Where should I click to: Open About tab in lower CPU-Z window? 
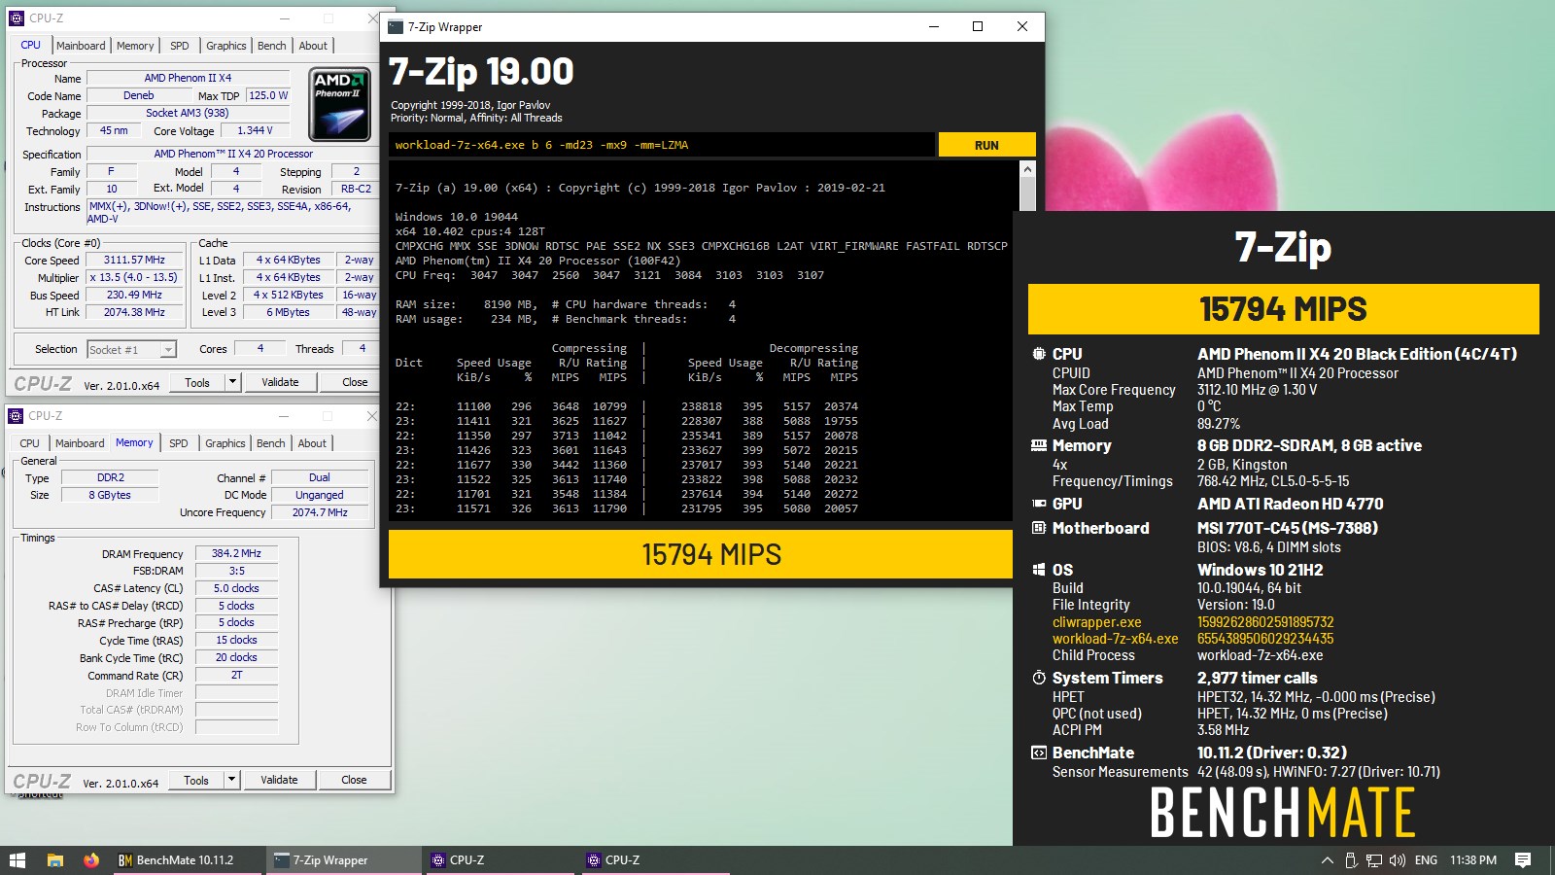(x=312, y=443)
